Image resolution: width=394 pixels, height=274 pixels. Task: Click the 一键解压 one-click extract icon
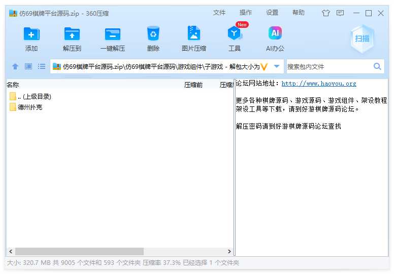pyautogui.click(x=113, y=34)
